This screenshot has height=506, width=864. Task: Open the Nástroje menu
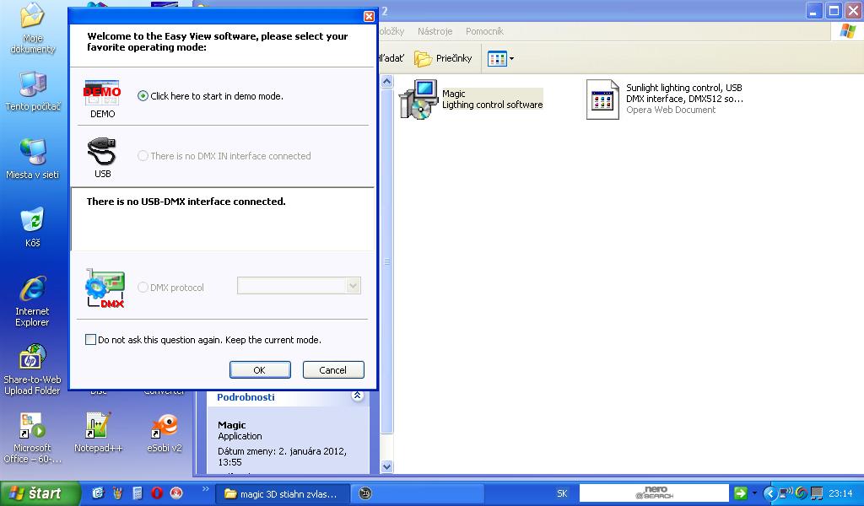[x=435, y=31]
